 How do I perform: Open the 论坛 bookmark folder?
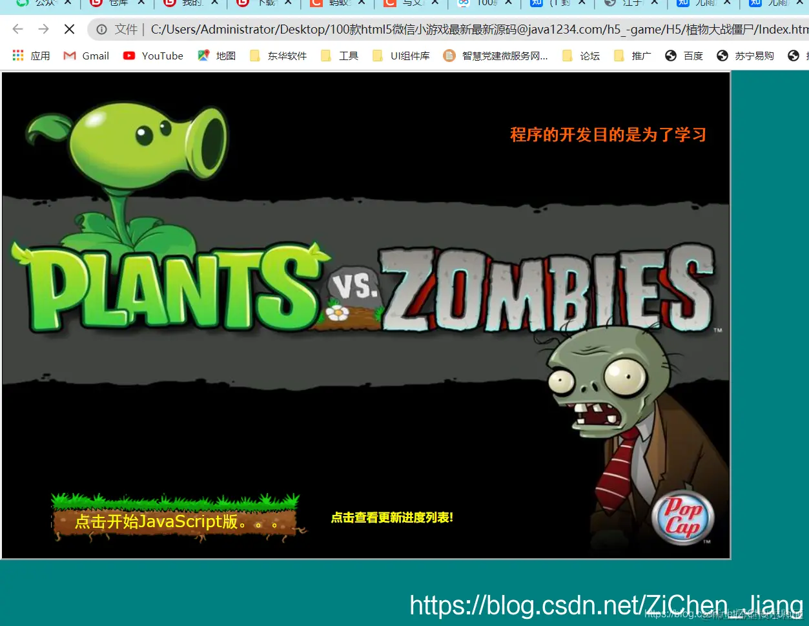point(581,56)
